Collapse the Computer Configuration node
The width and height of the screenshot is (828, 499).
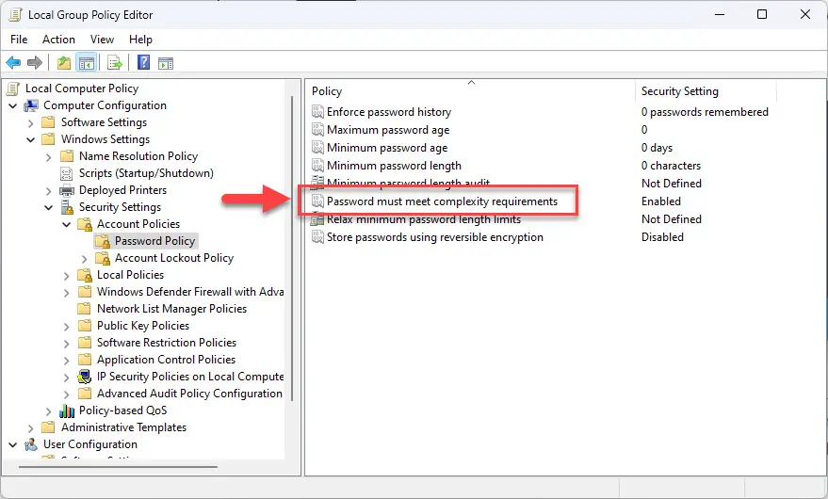click(x=13, y=105)
